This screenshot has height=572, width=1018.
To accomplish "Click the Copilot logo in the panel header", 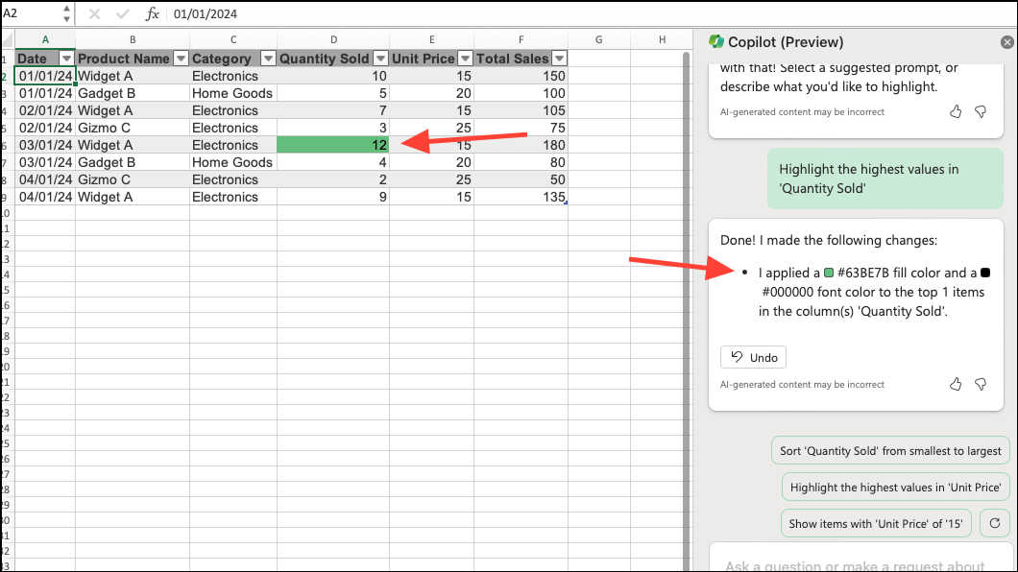I will click(716, 41).
